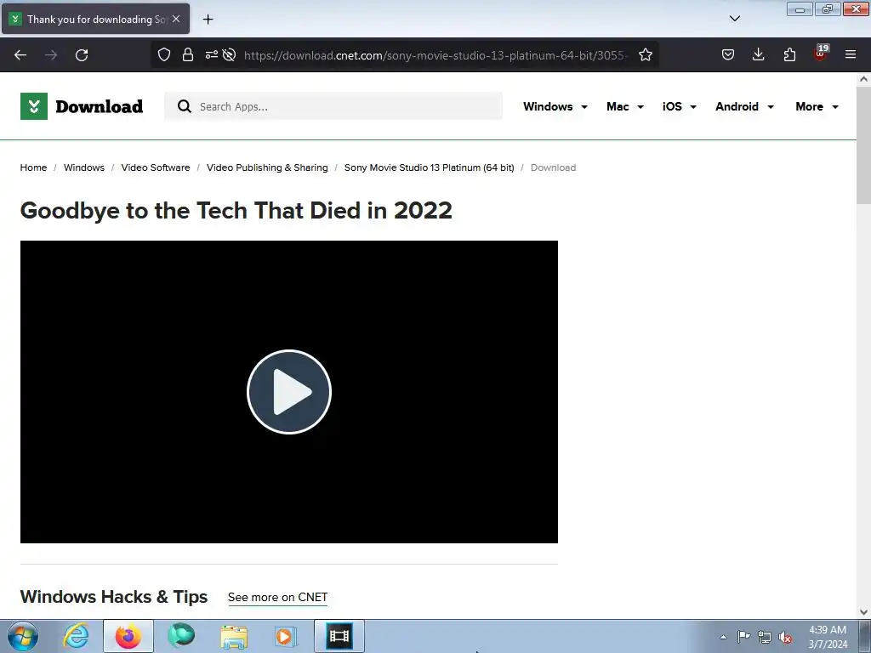Image resolution: width=871 pixels, height=653 pixels.
Task: Open the Firefox downloads panel
Action: (x=758, y=54)
